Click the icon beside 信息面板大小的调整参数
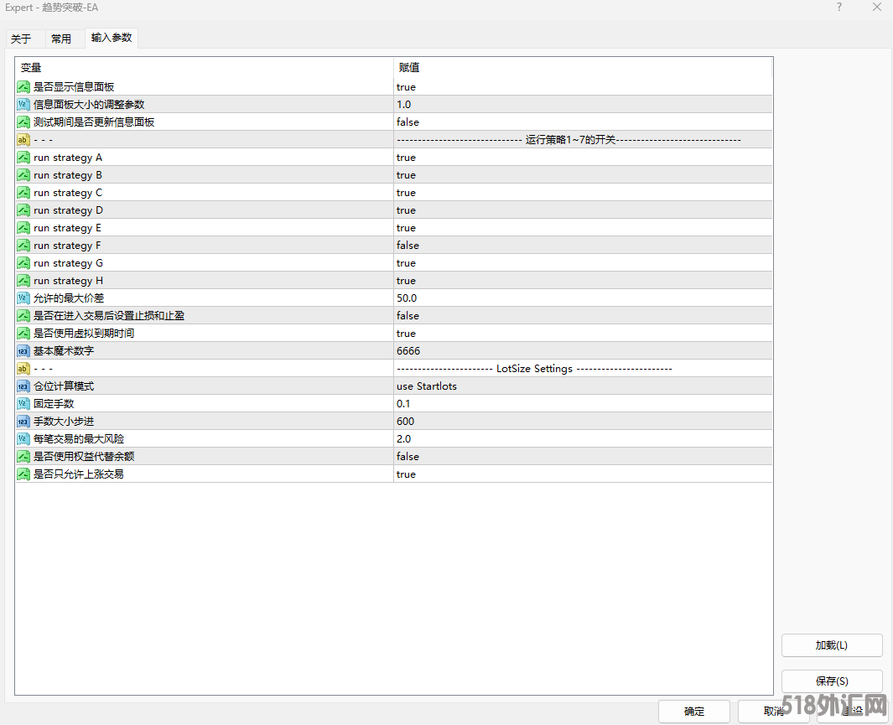 pyautogui.click(x=23, y=105)
